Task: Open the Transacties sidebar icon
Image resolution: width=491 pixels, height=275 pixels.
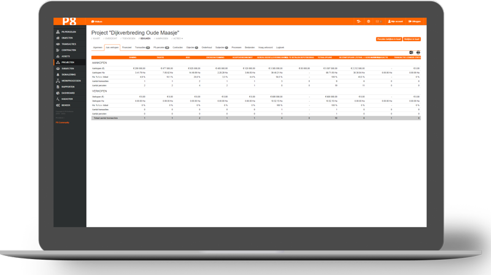Action: click(58, 44)
